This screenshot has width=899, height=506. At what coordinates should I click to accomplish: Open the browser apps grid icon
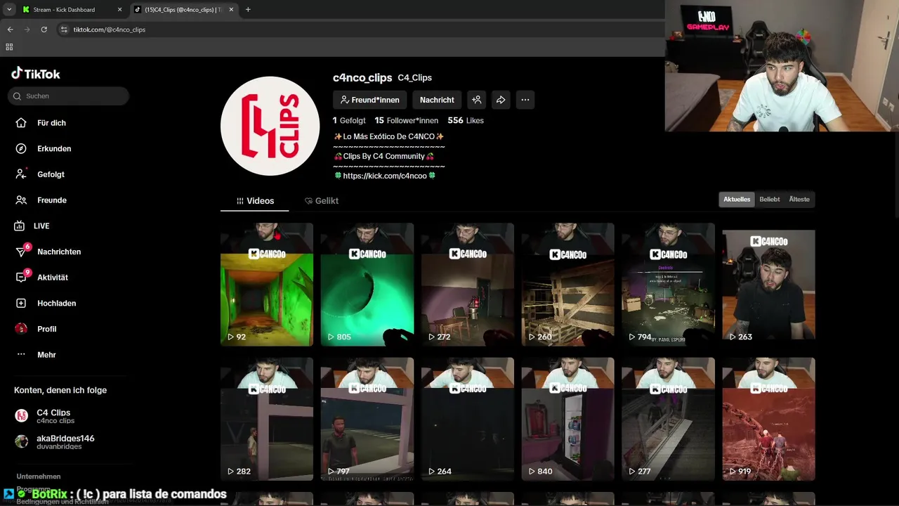pyautogui.click(x=9, y=47)
